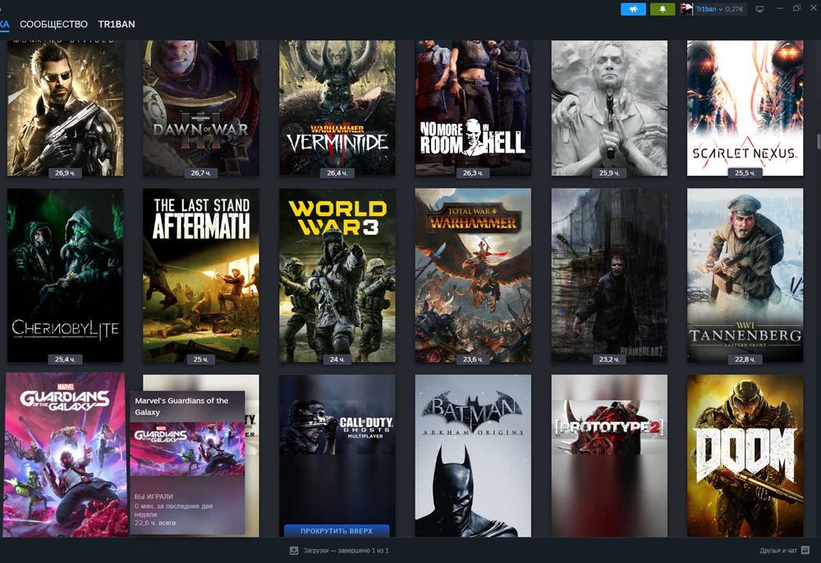Viewport: 821px width, 563px height.
Task: Click the 22,6 ч. всего tooltip text
Action: [155, 523]
